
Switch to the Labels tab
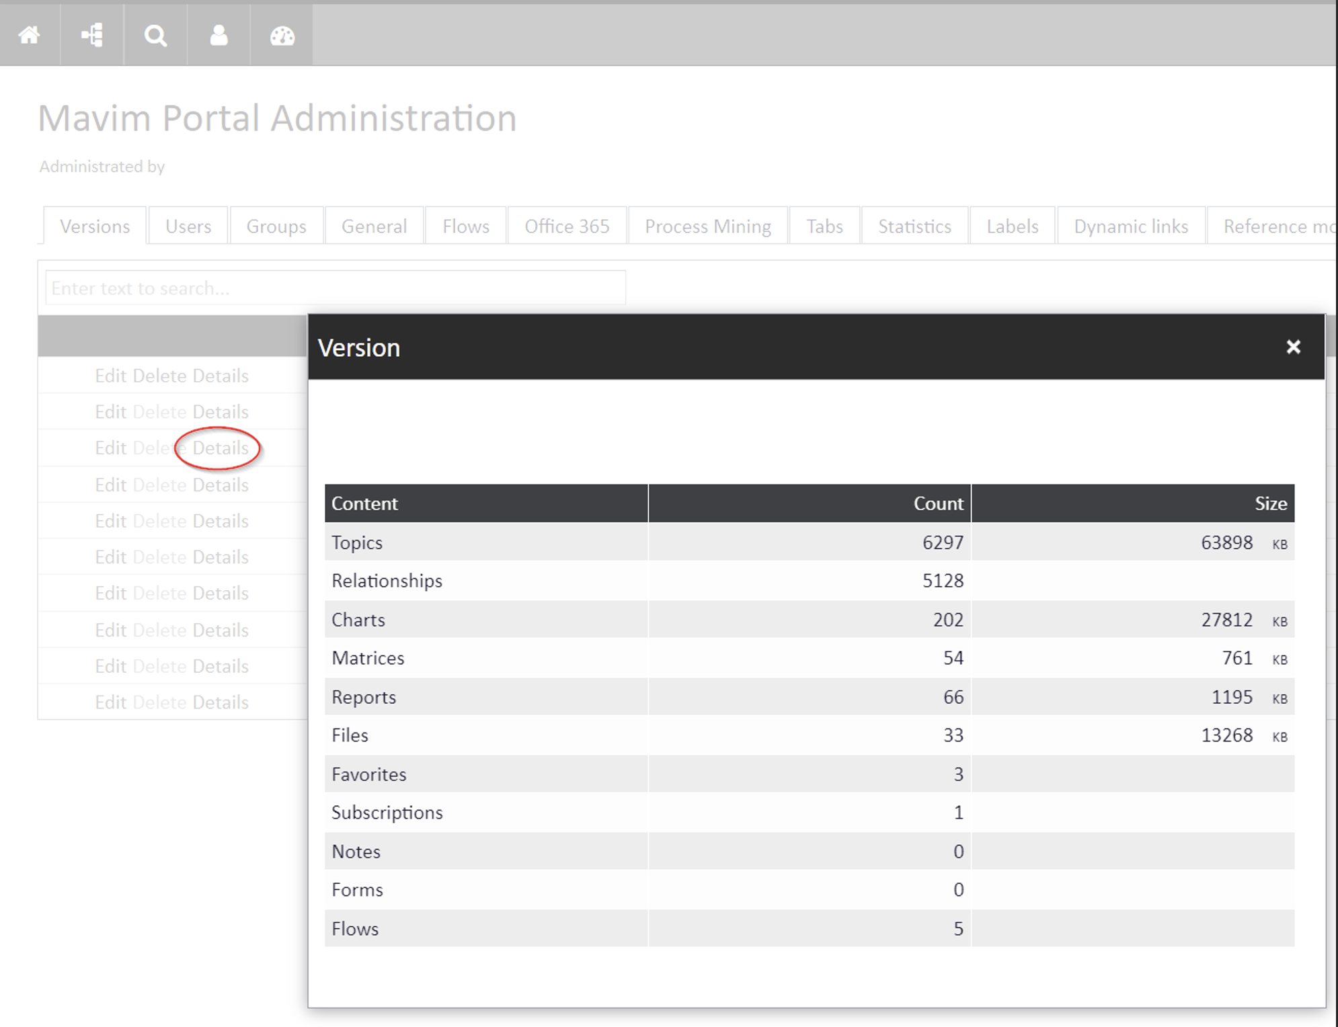tap(1013, 227)
